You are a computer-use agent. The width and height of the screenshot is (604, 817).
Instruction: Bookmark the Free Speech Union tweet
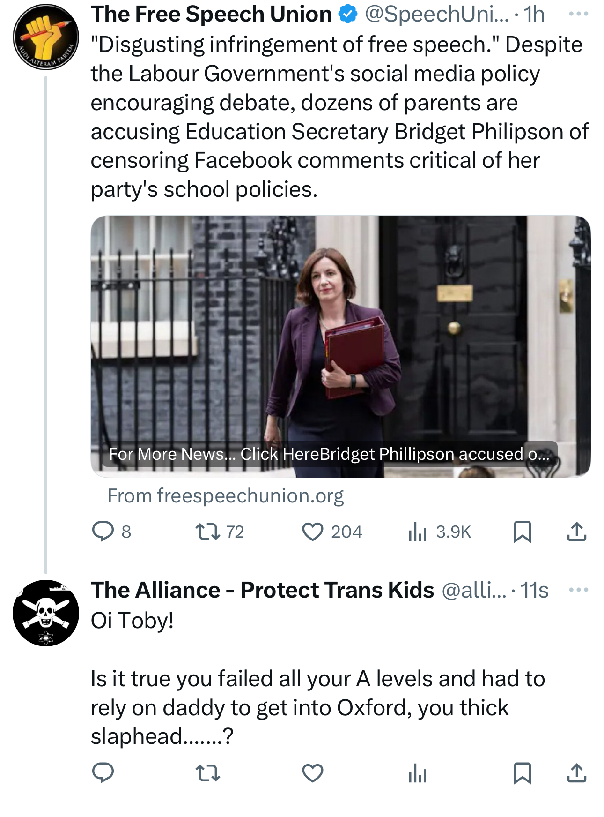pyautogui.click(x=523, y=532)
